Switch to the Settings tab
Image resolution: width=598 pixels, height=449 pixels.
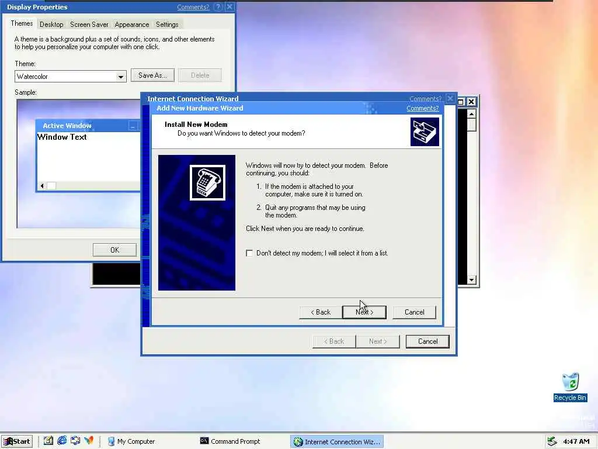pos(167,25)
